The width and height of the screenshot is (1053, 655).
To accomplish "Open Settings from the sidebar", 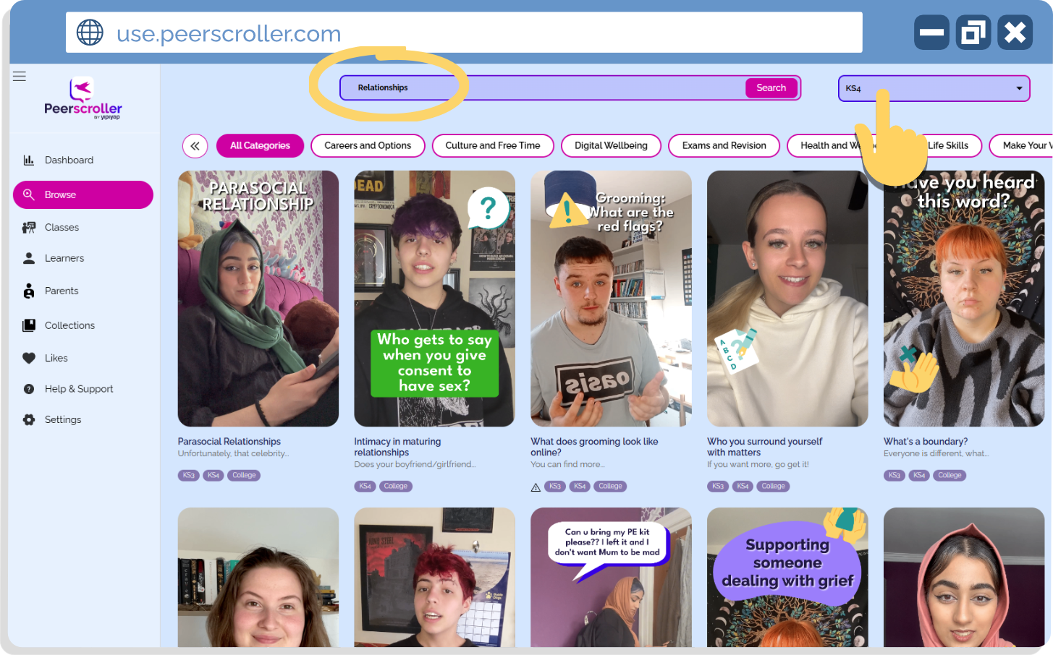I will pos(63,419).
